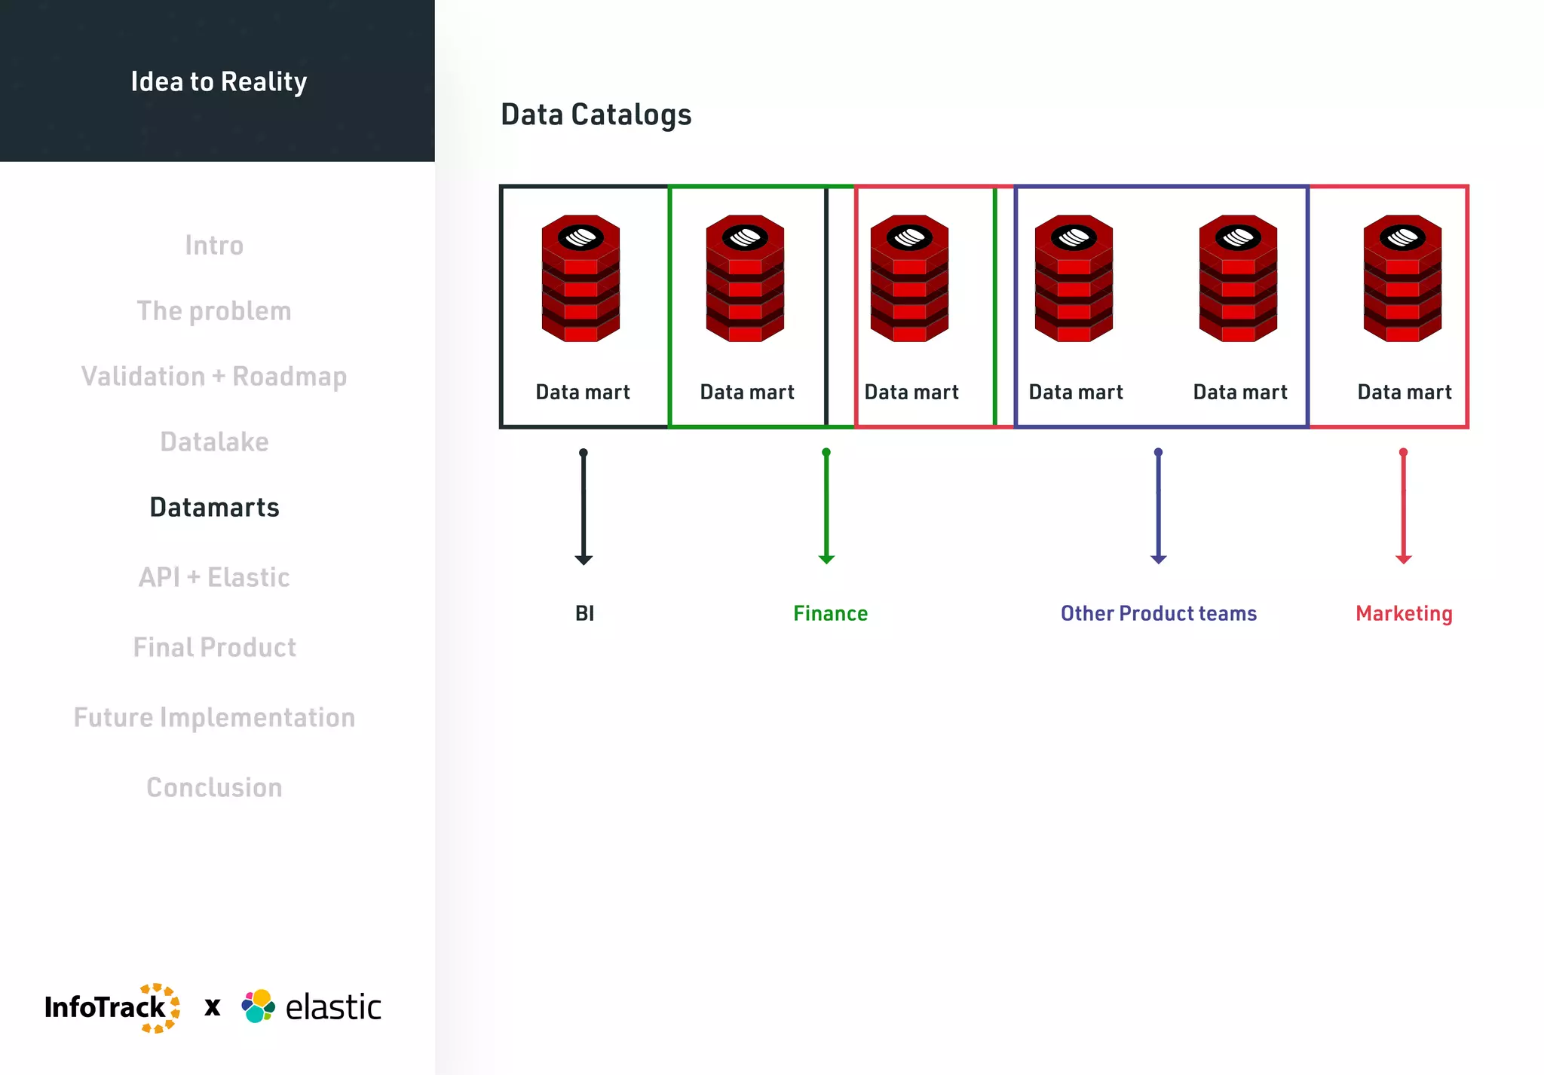This screenshot has height=1075, width=1544.
Task: Select Validation + Roadmap in sidebar
Action: [x=214, y=377]
